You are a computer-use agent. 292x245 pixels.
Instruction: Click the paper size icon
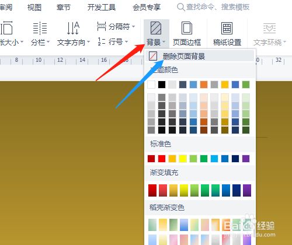(x=6, y=28)
